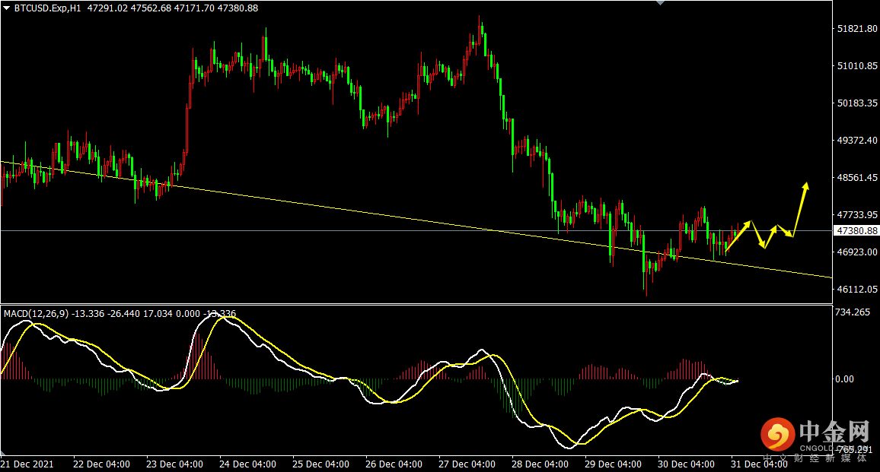Select the current price tag 47380.88 on axis

coord(857,231)
